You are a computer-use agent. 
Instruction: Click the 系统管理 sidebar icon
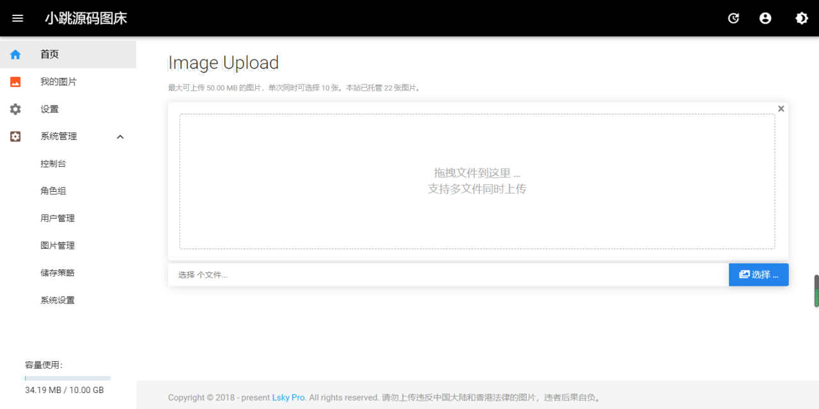(x=15, y=136)
